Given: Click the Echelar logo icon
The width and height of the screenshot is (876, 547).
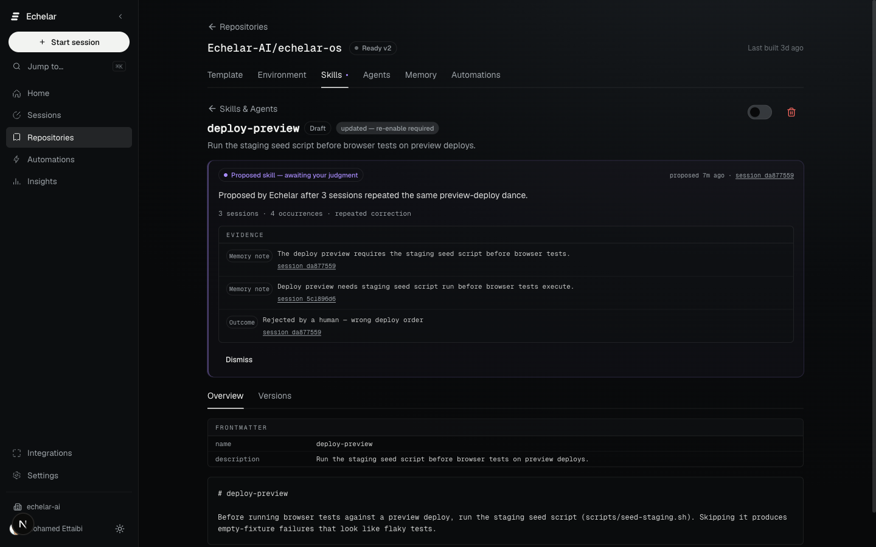Looking at the screenshot, I should click(15, 16).
